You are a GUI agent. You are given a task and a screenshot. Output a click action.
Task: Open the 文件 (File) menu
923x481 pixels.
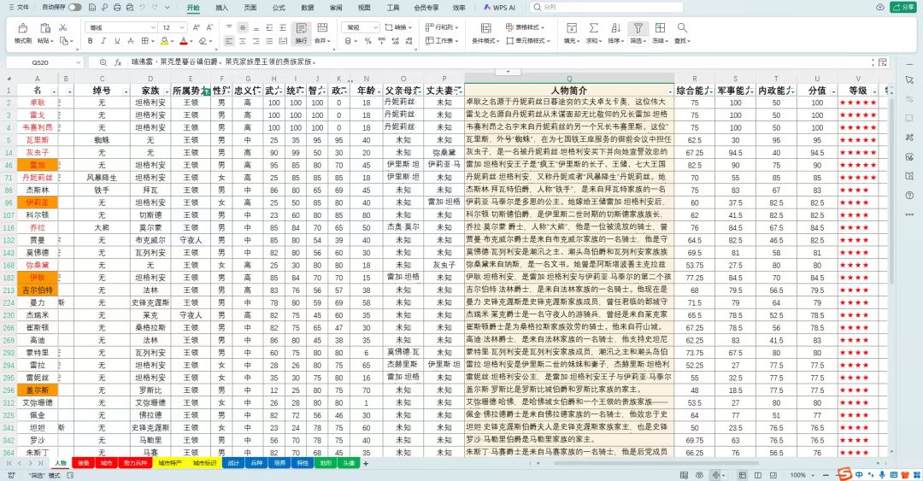(19, 8)
